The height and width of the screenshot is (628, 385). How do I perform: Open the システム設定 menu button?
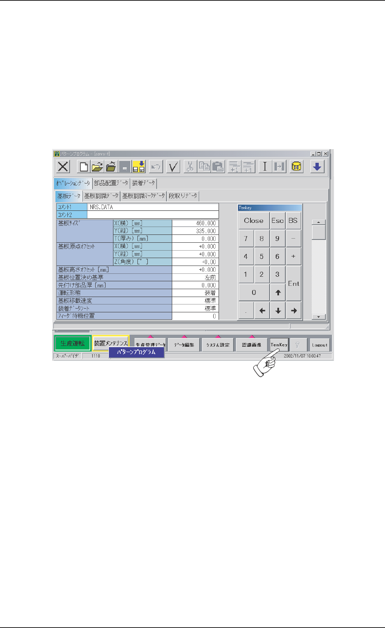(x=218, y=345)
